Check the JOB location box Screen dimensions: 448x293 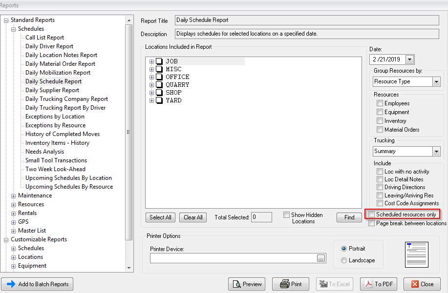159,61
